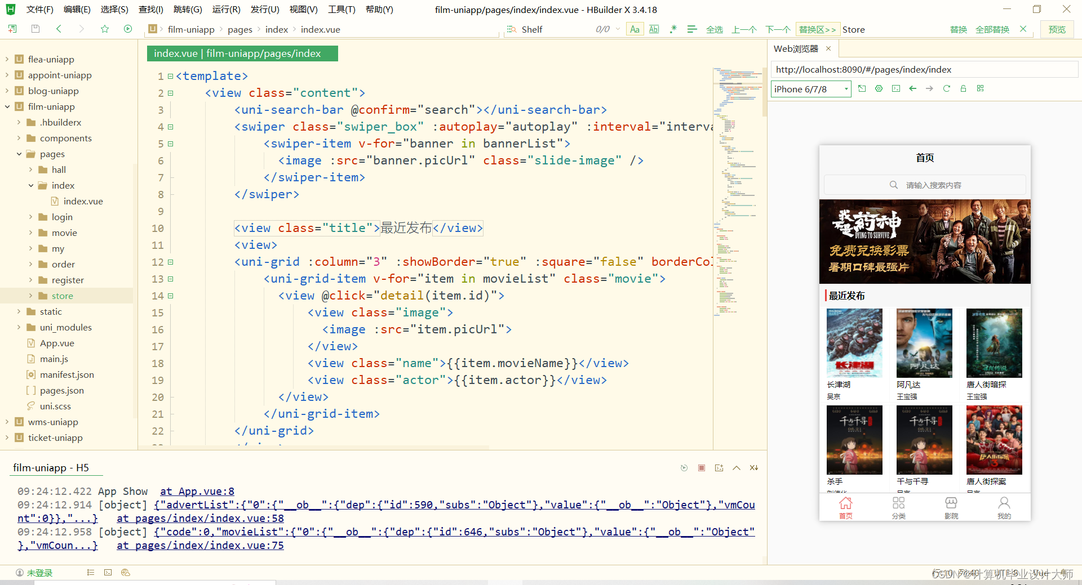
Task: Open the Edit (编辑) menu
Action: tap(77, 10)
